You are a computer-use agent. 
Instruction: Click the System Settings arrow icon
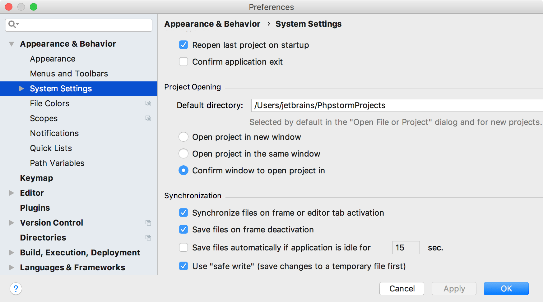21,89
